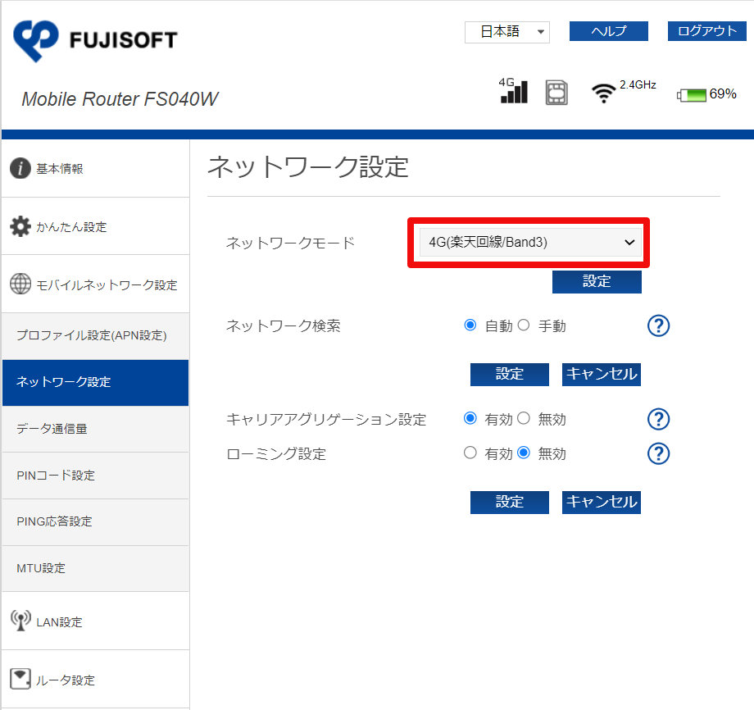Click the ローミング設定 label
754x710 pixels.
click(276, 453)
